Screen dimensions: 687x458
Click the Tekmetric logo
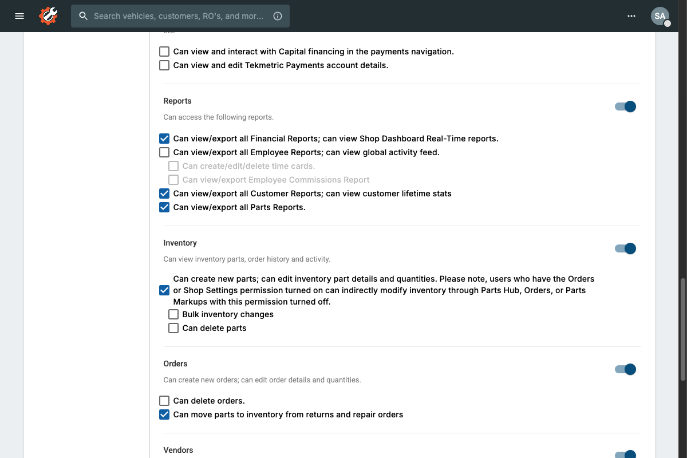pos(48,16)
